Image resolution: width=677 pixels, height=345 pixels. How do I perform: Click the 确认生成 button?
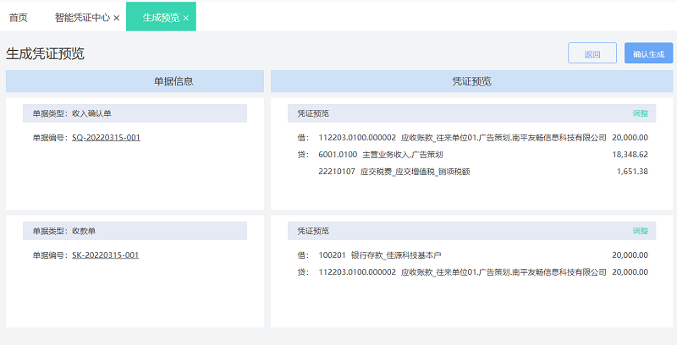tap(648, 53)
